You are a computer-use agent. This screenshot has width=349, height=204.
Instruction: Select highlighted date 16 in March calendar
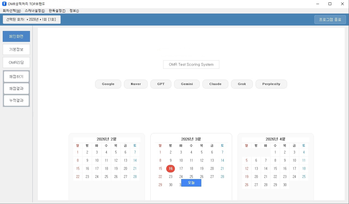(x=171, y=168)
